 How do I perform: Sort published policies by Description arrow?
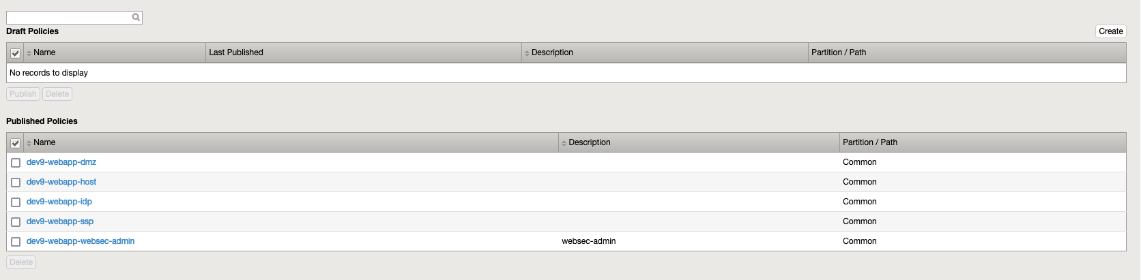[564, 143]
